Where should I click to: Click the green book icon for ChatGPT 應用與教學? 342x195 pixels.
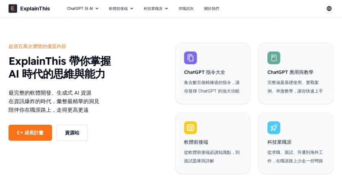[x=274, y=58]
